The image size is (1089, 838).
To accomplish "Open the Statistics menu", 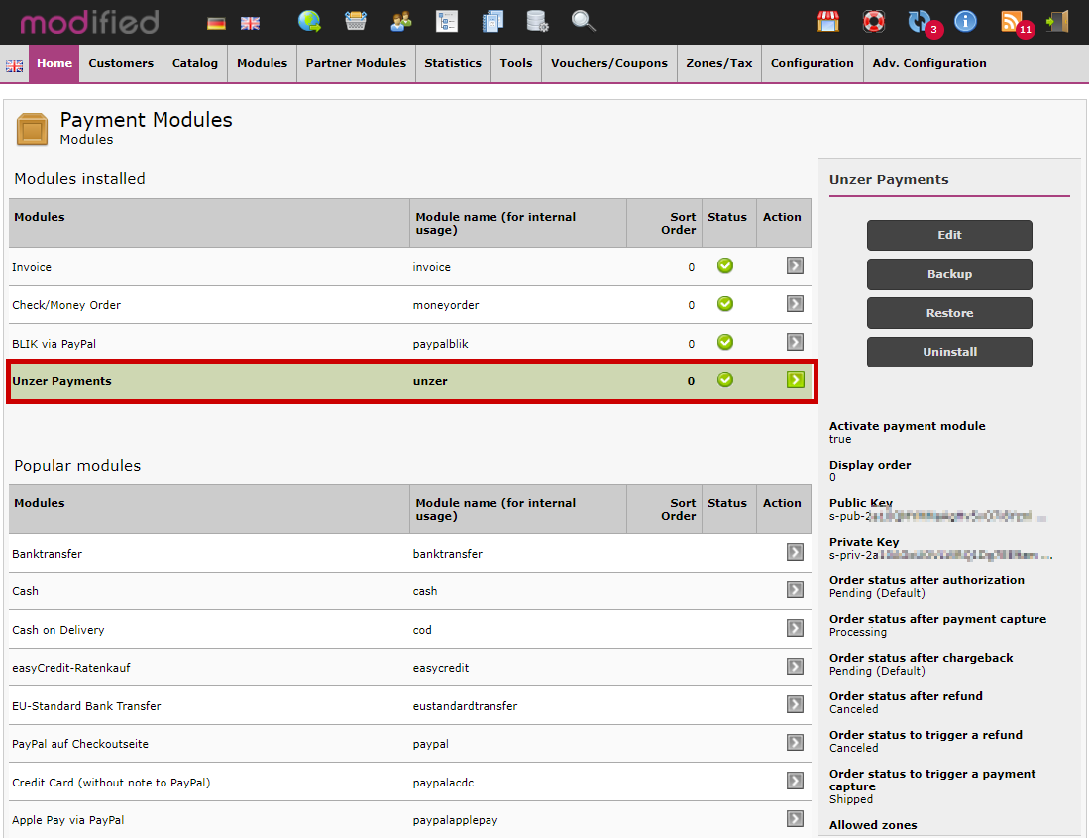I will click(x=453, y=63).
